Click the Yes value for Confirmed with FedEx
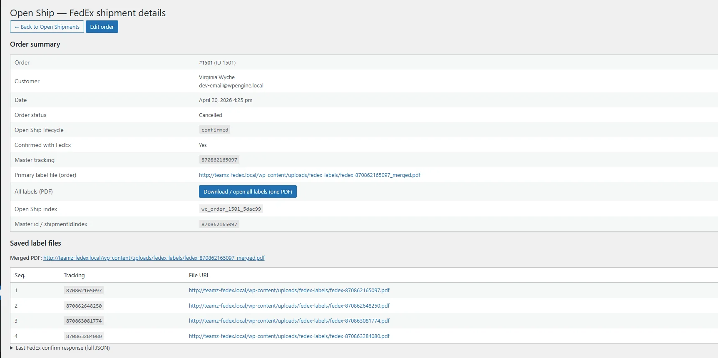 [203, 145]
